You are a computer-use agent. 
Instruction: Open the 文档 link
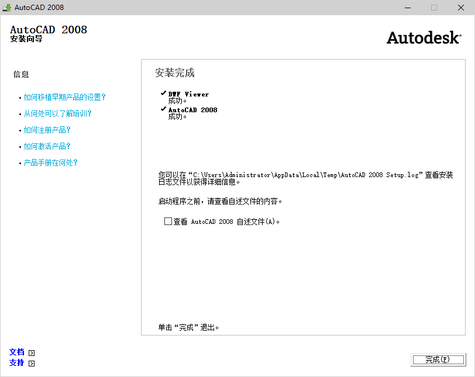16,352
